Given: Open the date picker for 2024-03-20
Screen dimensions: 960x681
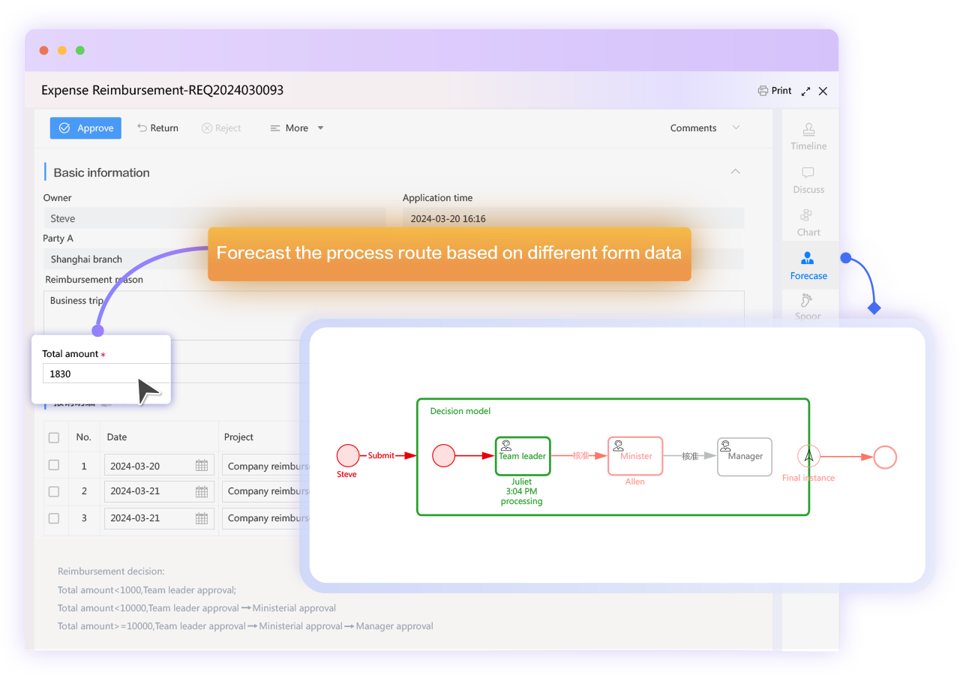Looking at the screenshot, I should [202, 465].
